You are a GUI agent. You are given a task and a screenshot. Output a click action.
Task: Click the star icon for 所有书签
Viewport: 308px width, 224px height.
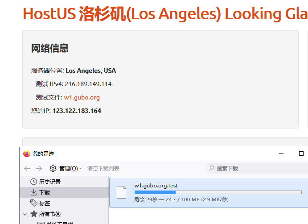[33, 214]
